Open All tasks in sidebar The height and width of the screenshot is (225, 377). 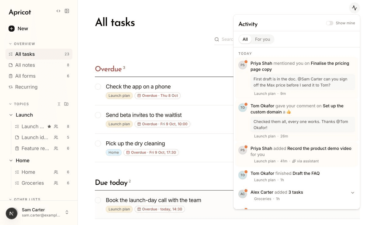39,54
